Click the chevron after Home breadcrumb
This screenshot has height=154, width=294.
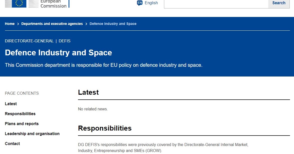(17, 24)
